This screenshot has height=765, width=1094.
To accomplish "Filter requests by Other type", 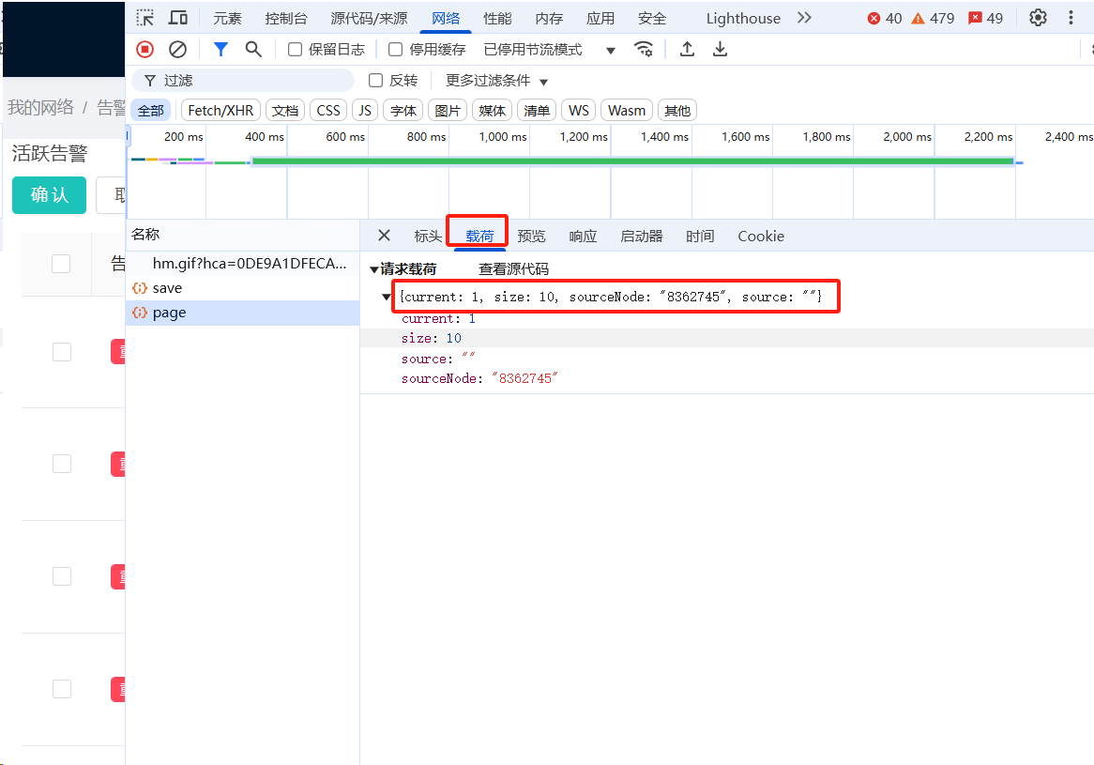I will [x=677, y=110].
